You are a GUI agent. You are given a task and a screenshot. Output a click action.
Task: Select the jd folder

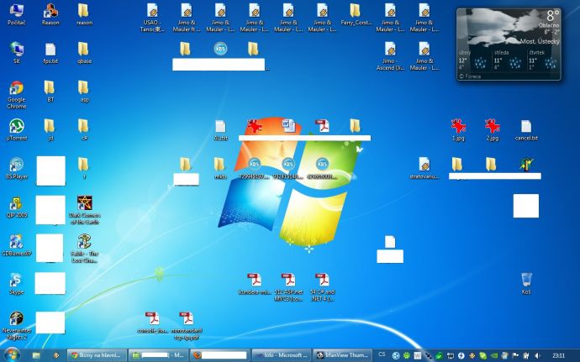click(50, 129)
